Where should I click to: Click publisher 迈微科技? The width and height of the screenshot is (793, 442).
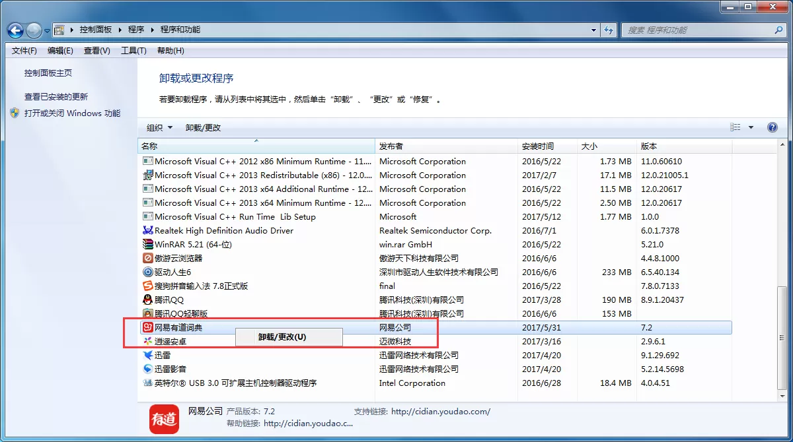[395, 342]
